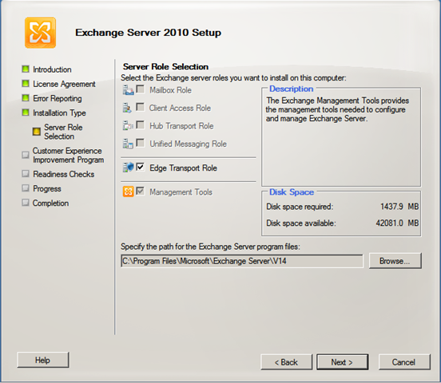This screenshot has height=383, width=441.
Task: Click the yellow Server Role Selection step indicator
Action: (x=37, y=132)
